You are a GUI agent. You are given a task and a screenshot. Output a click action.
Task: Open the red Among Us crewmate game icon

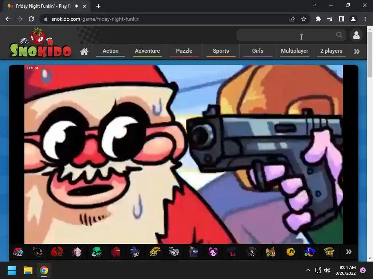coord(116,252)
